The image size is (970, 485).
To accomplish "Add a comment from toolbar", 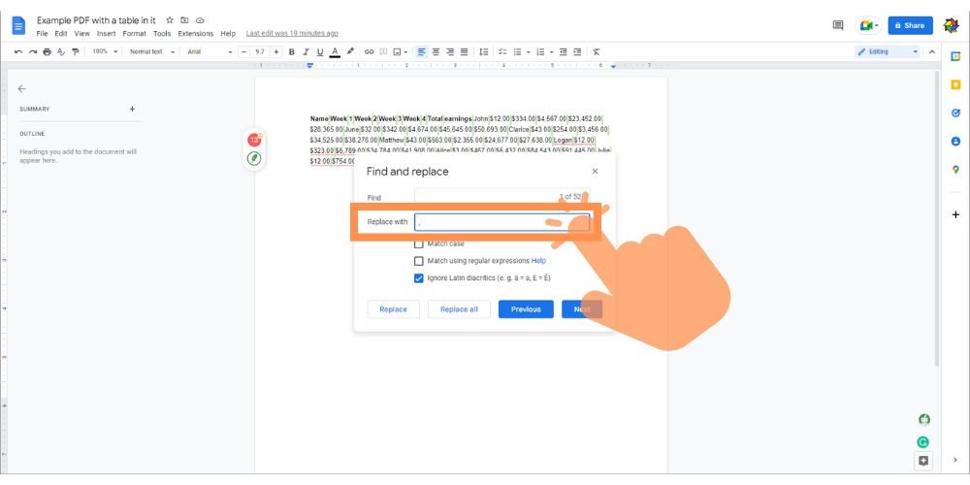I will point(383,52).
